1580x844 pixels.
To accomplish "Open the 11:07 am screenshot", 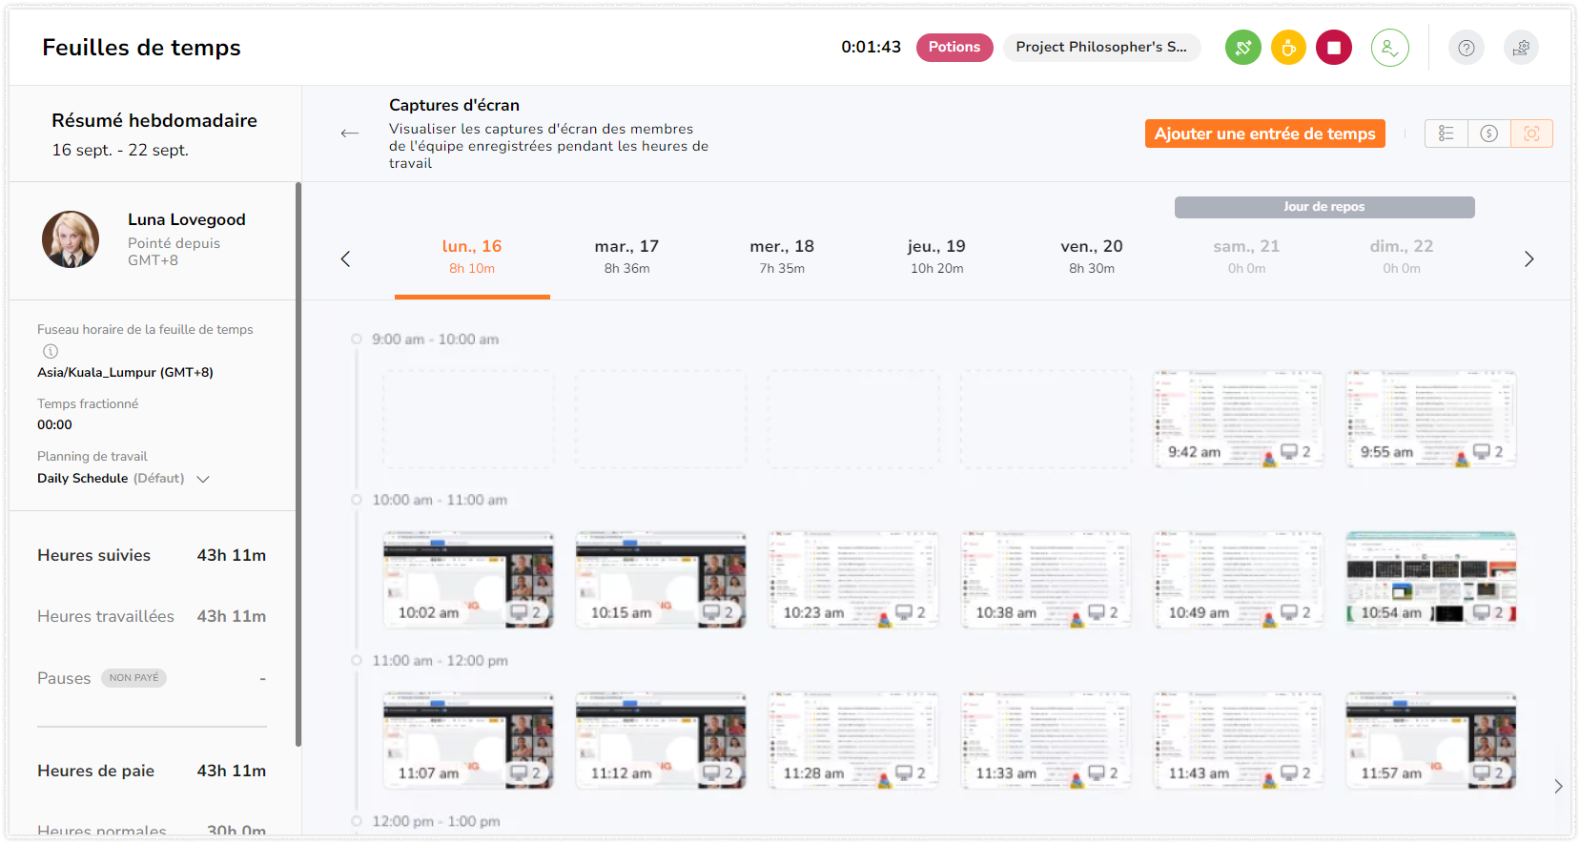I will pyautogui.click(x=468, y=741).
